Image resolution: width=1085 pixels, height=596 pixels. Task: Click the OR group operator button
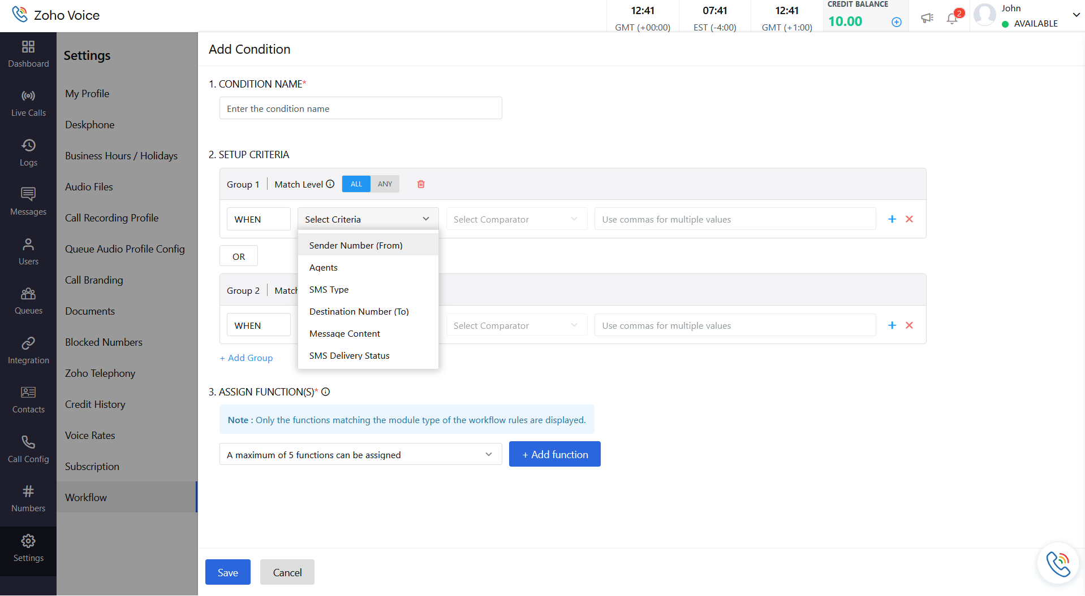(x=239, y=256)
